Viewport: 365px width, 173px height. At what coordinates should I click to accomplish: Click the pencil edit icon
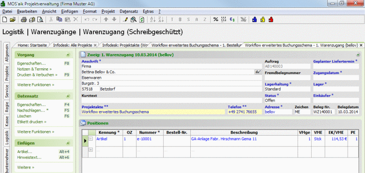click(x=125, y=20)
